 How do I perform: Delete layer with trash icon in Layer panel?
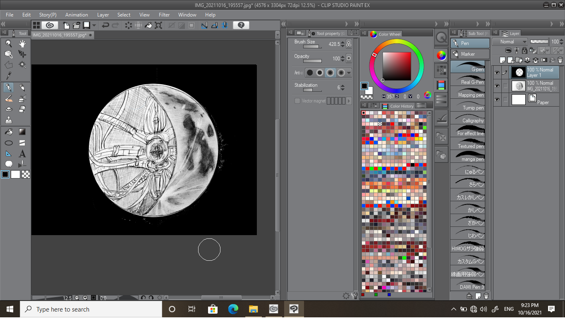pos(560,60)
